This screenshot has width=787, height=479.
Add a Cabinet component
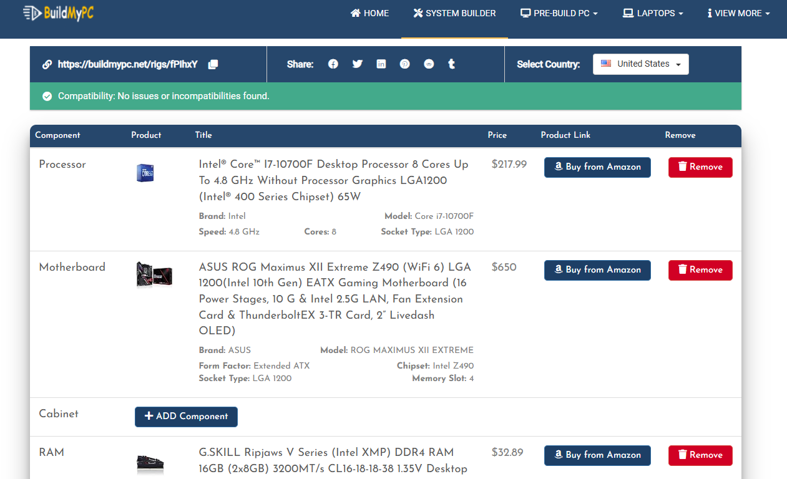(x=186, y=417)
